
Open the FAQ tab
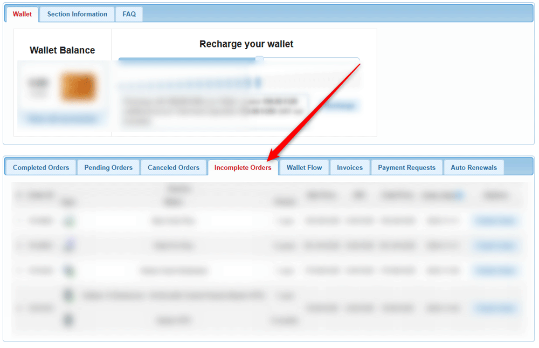point(129,14)
